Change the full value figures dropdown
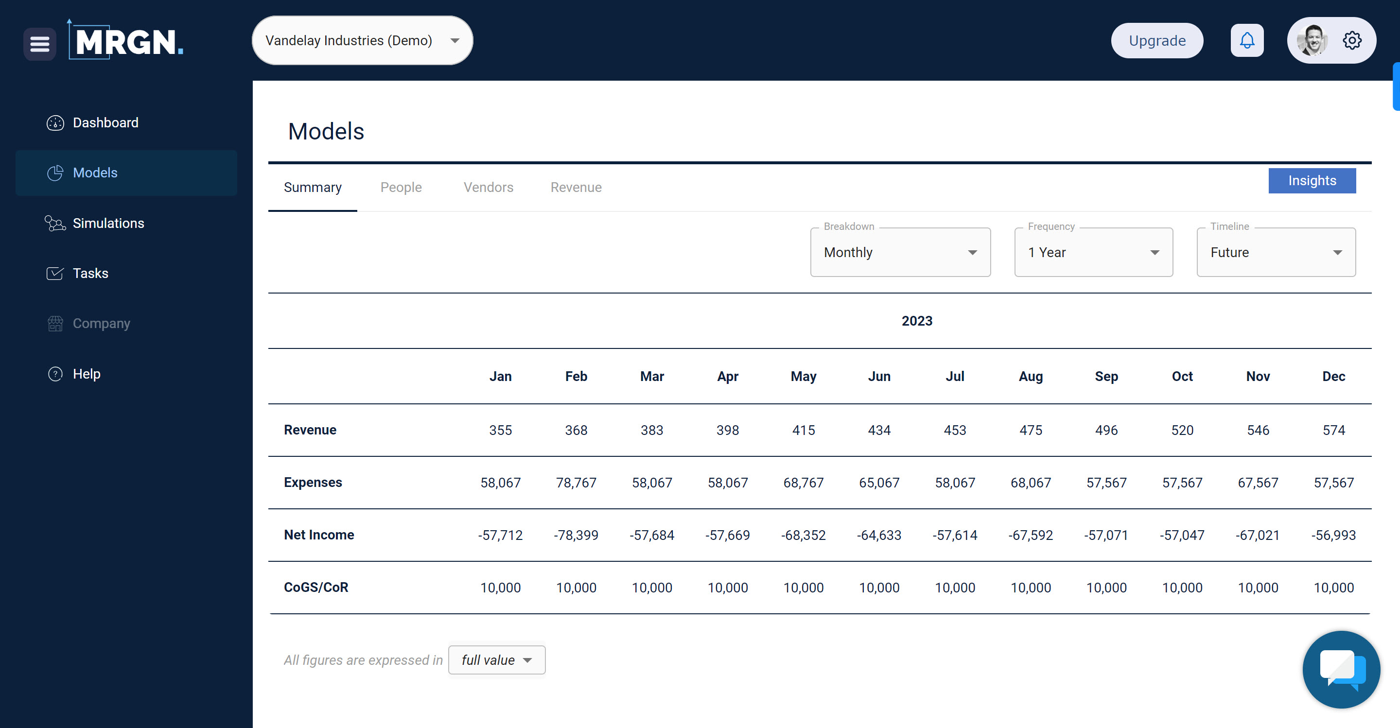 click(x=496, y=660)
